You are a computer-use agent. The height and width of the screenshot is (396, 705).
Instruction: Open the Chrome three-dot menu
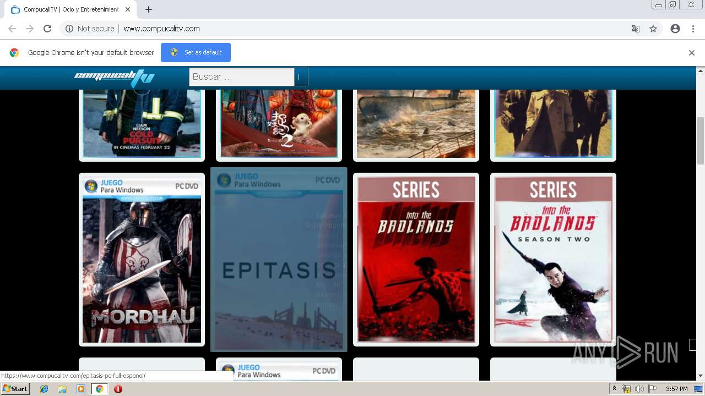pos(693,29)
